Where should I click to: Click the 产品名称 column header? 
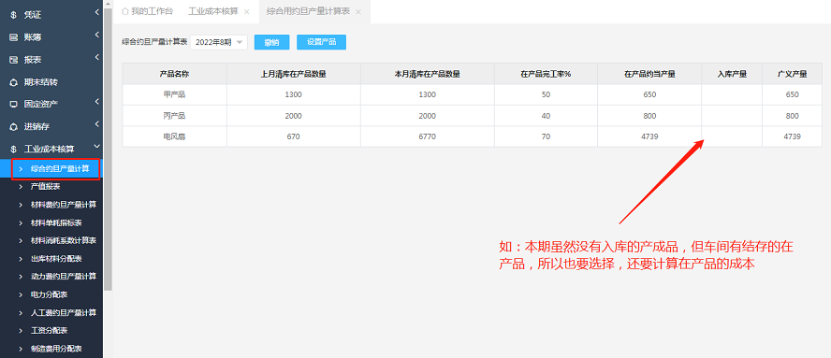pos(174,74)
